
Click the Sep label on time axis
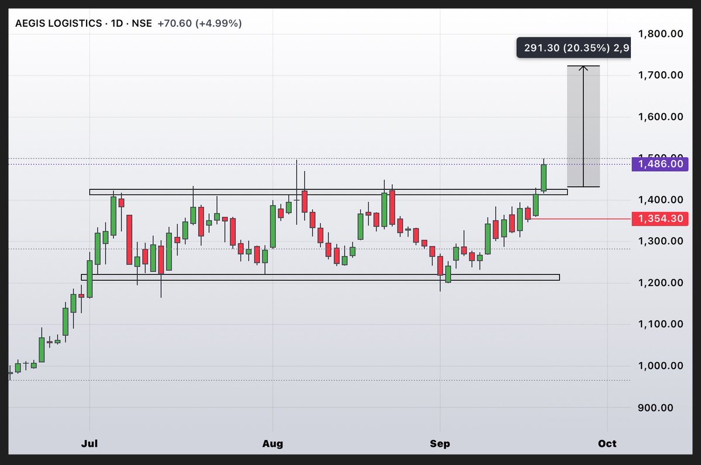(440, 443)
